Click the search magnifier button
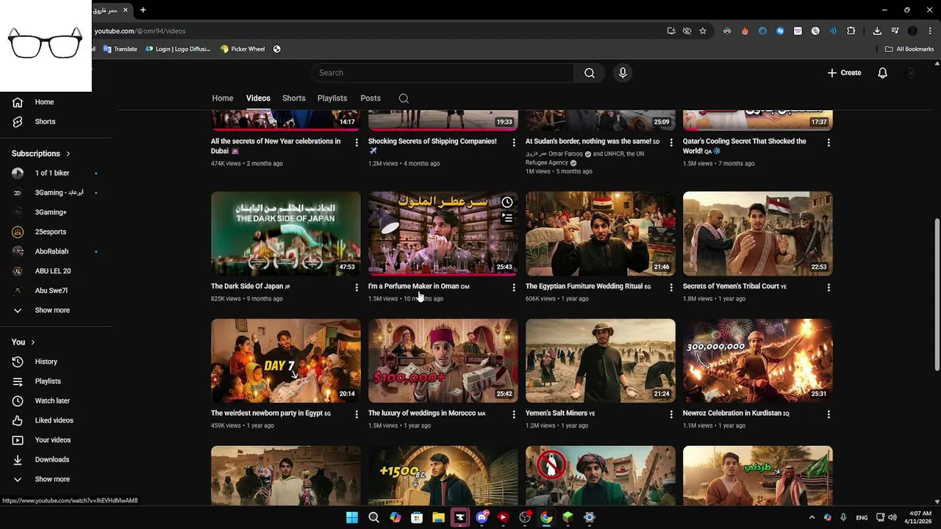 point(590,73)
